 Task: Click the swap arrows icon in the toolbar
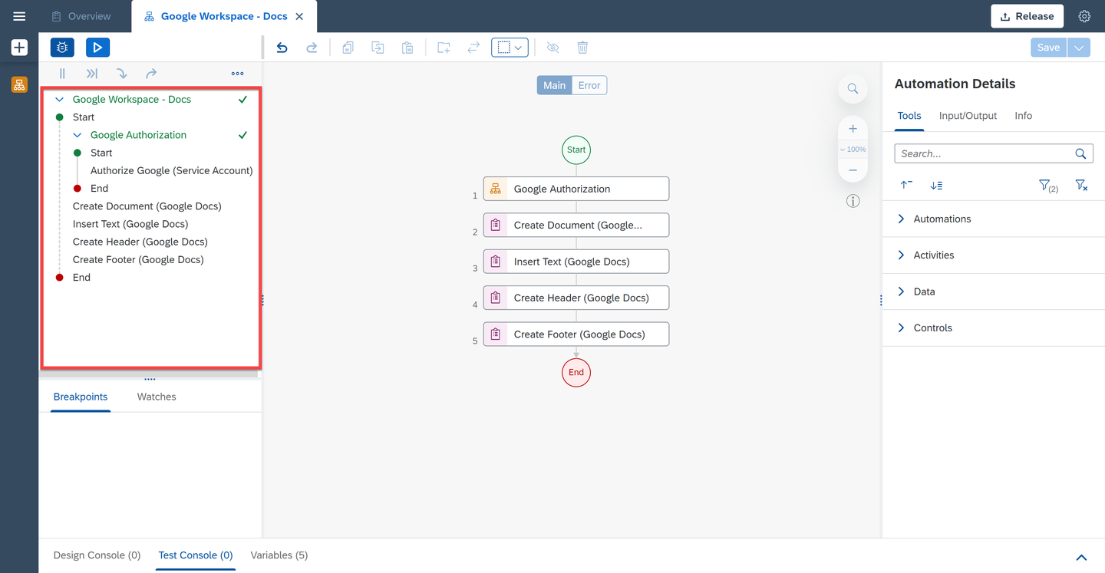[473, 48]
